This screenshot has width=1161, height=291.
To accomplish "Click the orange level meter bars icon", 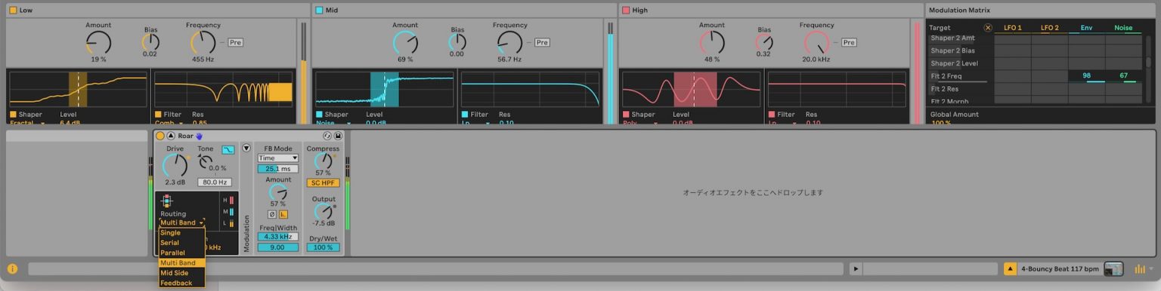I will click(x=1139, y=268).
